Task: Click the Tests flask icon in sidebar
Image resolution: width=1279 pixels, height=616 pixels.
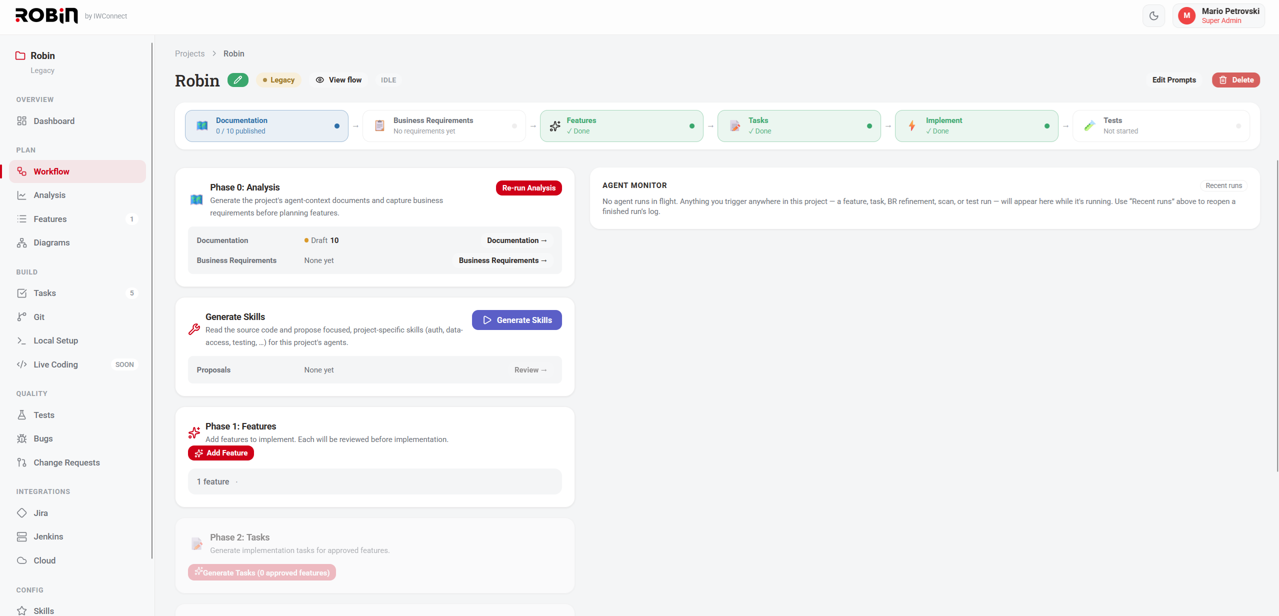Action: coord(21,415)
